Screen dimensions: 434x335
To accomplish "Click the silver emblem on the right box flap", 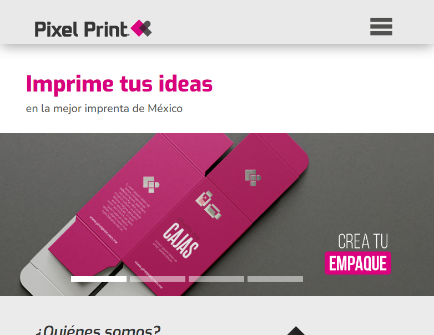I will (253, 177).
